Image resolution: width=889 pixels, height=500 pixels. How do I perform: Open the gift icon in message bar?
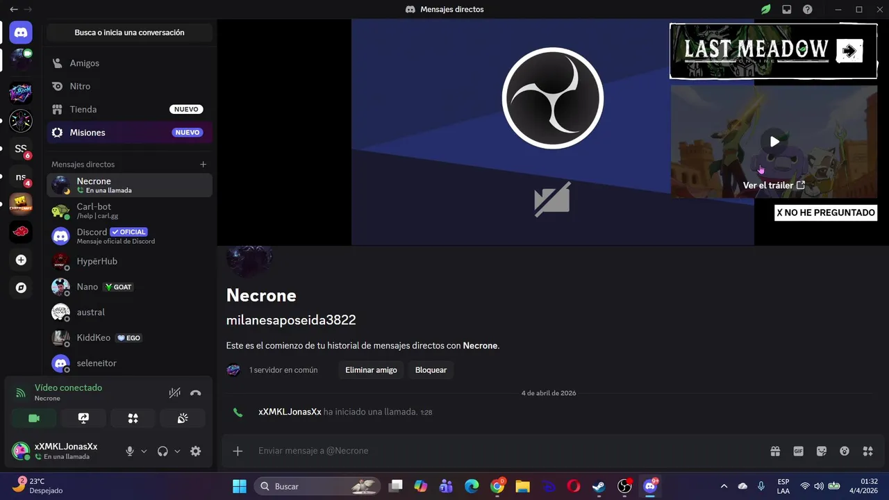775,451
